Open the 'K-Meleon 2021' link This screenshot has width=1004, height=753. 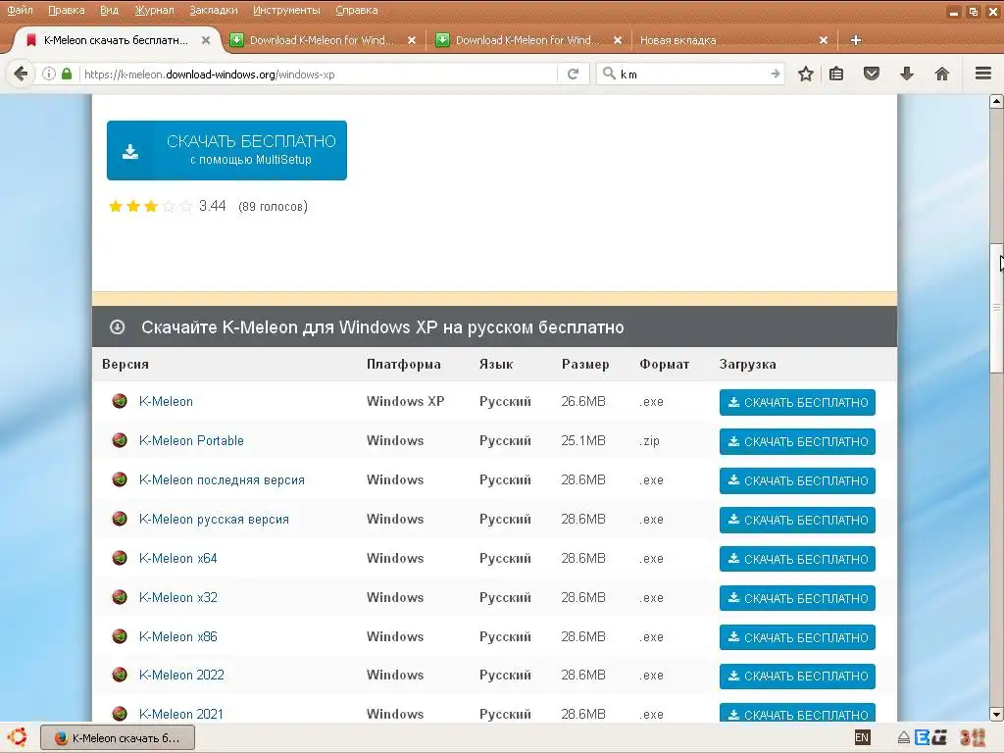tap(181, 714)
